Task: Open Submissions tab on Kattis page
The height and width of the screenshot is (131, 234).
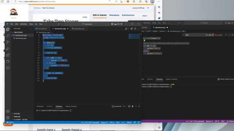Action: pyautogui.click(x=128, y=15)
